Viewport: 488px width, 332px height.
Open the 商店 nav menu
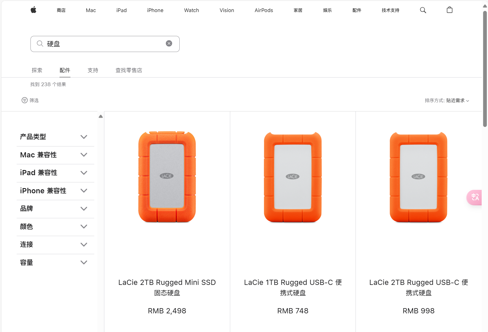[x=61, y=10]
